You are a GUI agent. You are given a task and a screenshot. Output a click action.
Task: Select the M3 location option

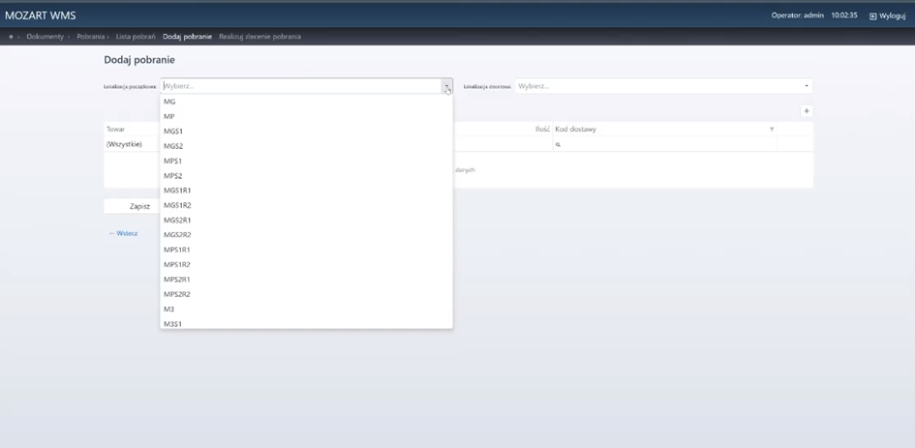coord(169,309)
